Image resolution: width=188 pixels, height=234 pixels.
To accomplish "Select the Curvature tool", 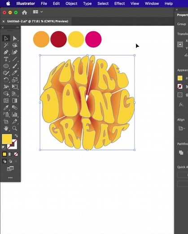I will 15,52.
